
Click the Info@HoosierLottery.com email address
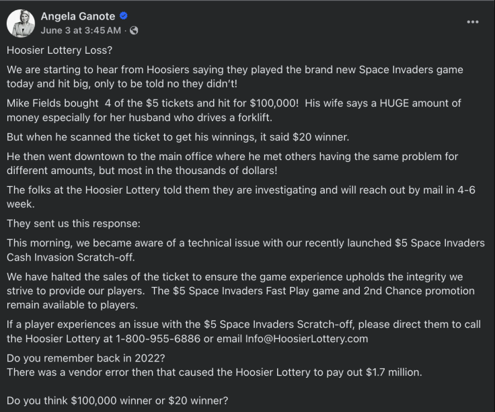(307, 339)
